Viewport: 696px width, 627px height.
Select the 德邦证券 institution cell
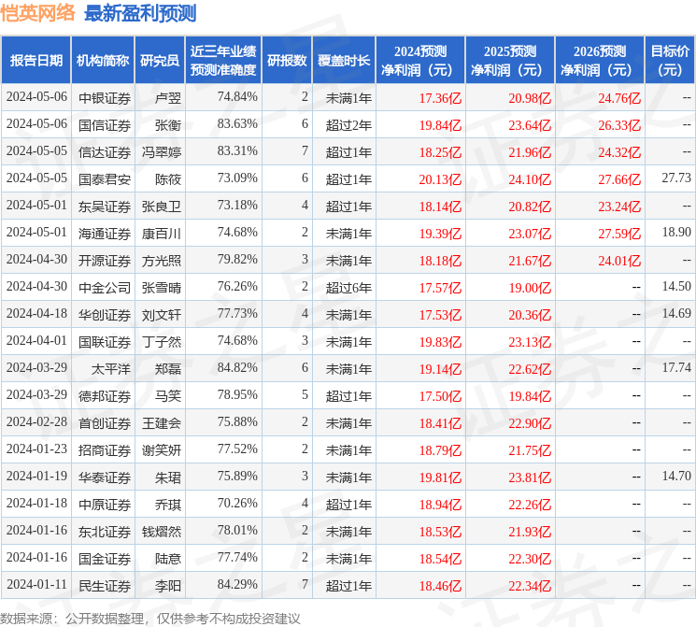pyautogui.click(x=105, y=396)
